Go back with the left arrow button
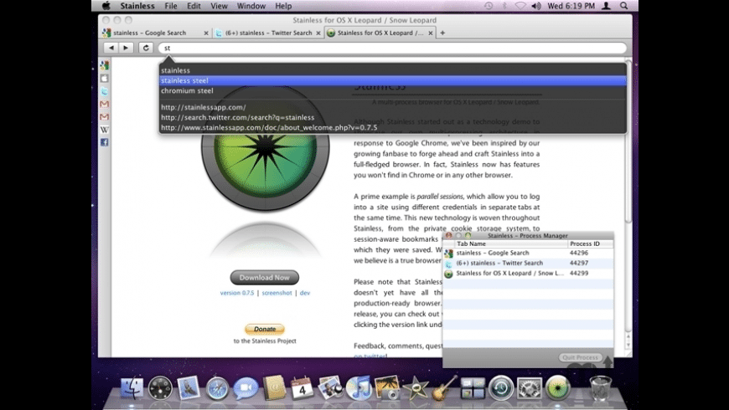Image resolution: width=729 pixels, height=410 pixels. click(x=111, y=48)
